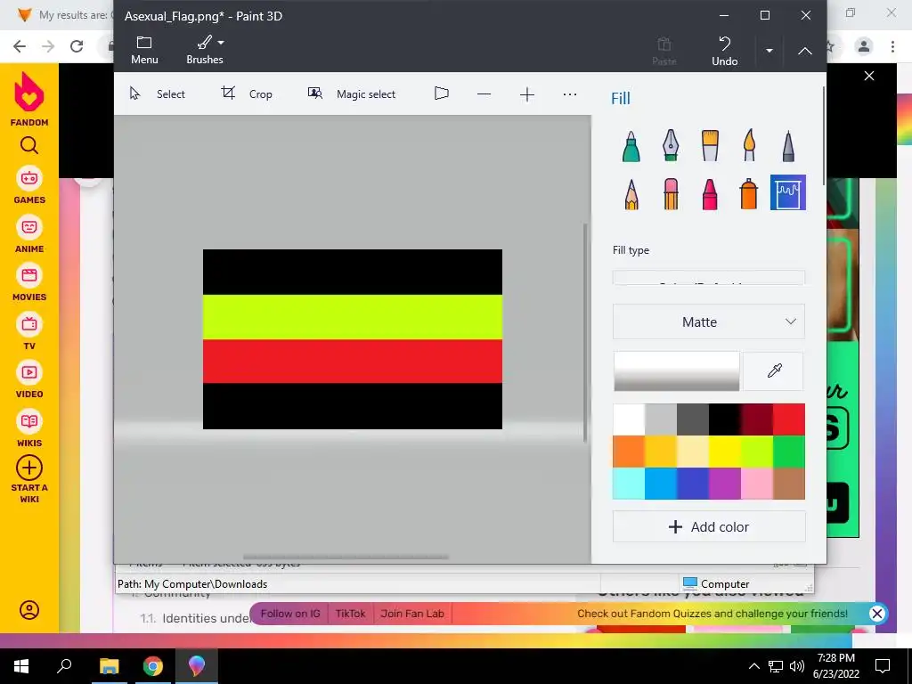Open the Matte material dropdown
The image size is (912, 684).
tap(708, 322)
